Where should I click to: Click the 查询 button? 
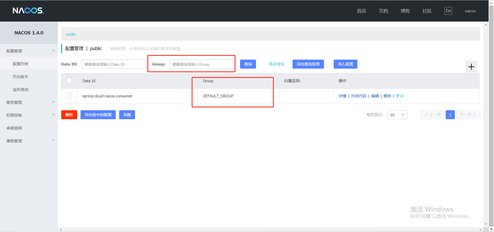click(248, 64)
